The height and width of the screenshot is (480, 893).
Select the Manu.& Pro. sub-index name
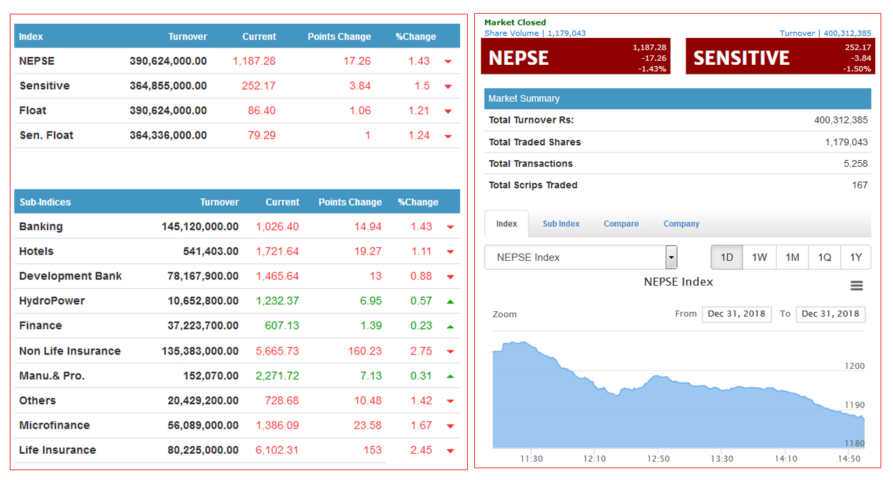pos(52,376)
